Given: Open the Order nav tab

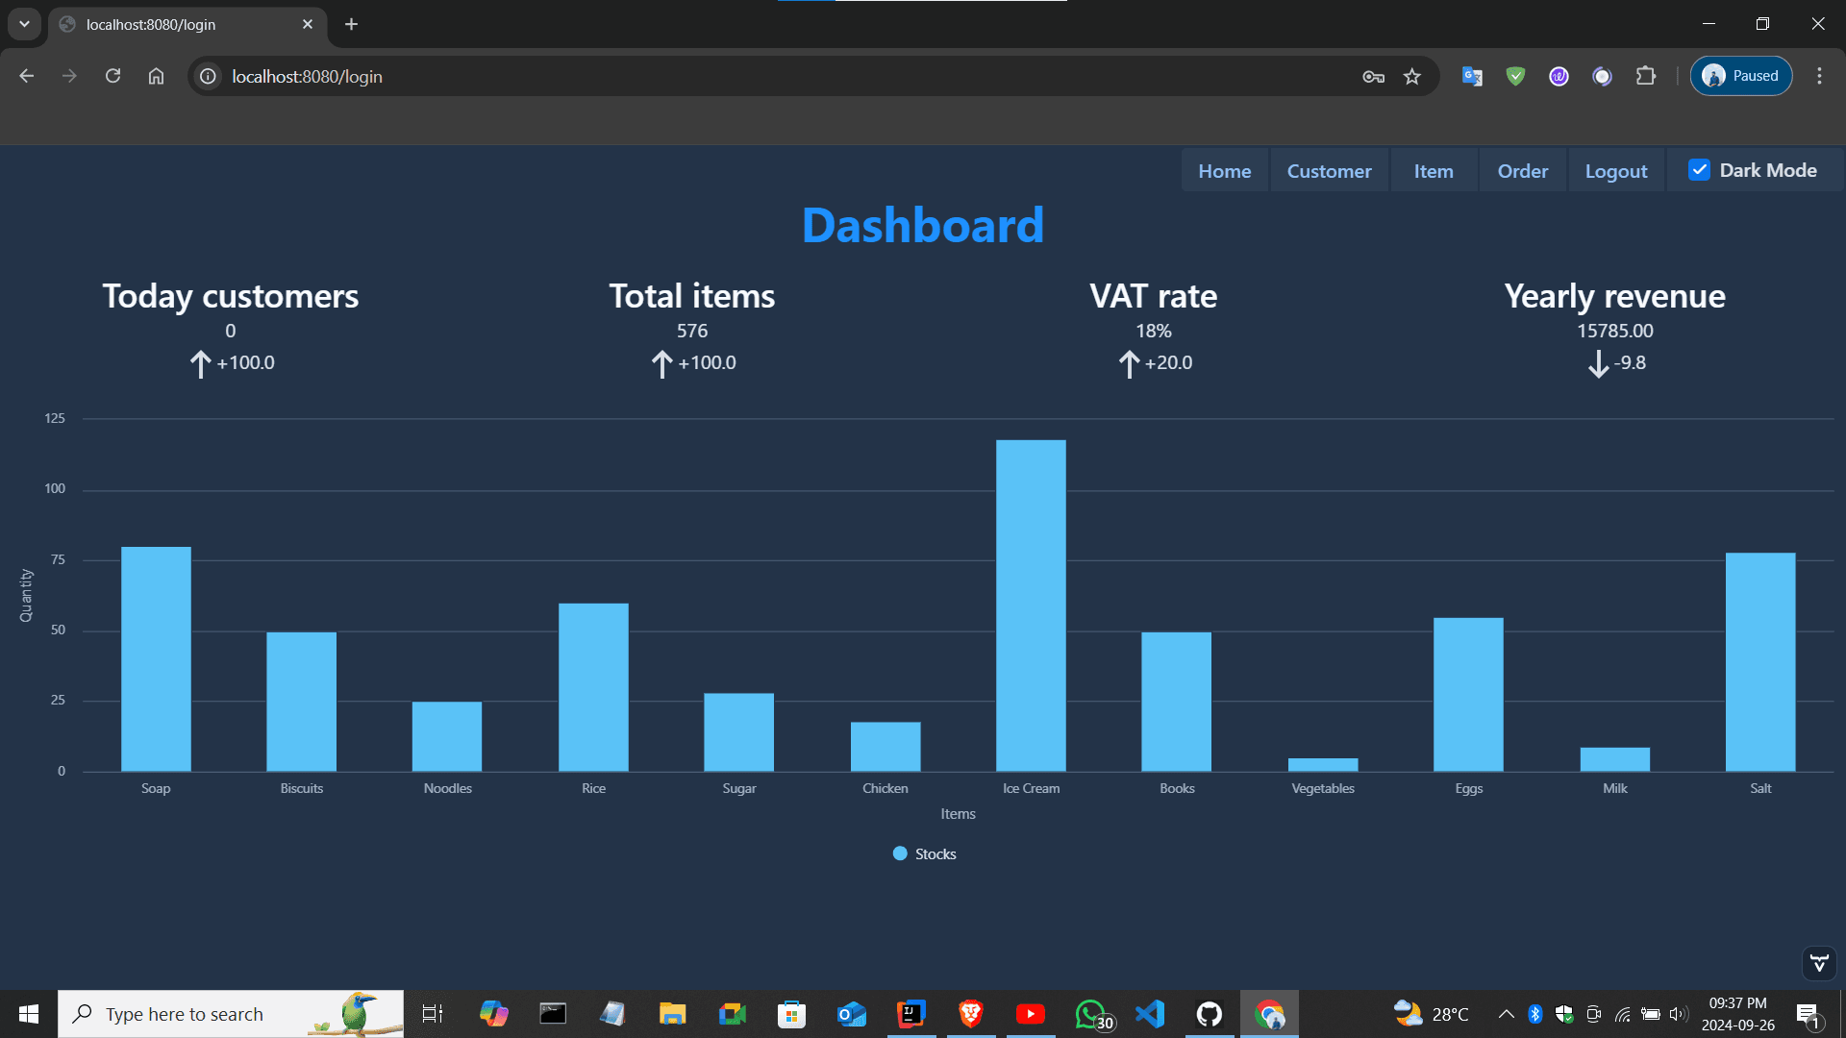Looking at the screenshot, I should click(x=1522, y=171).
